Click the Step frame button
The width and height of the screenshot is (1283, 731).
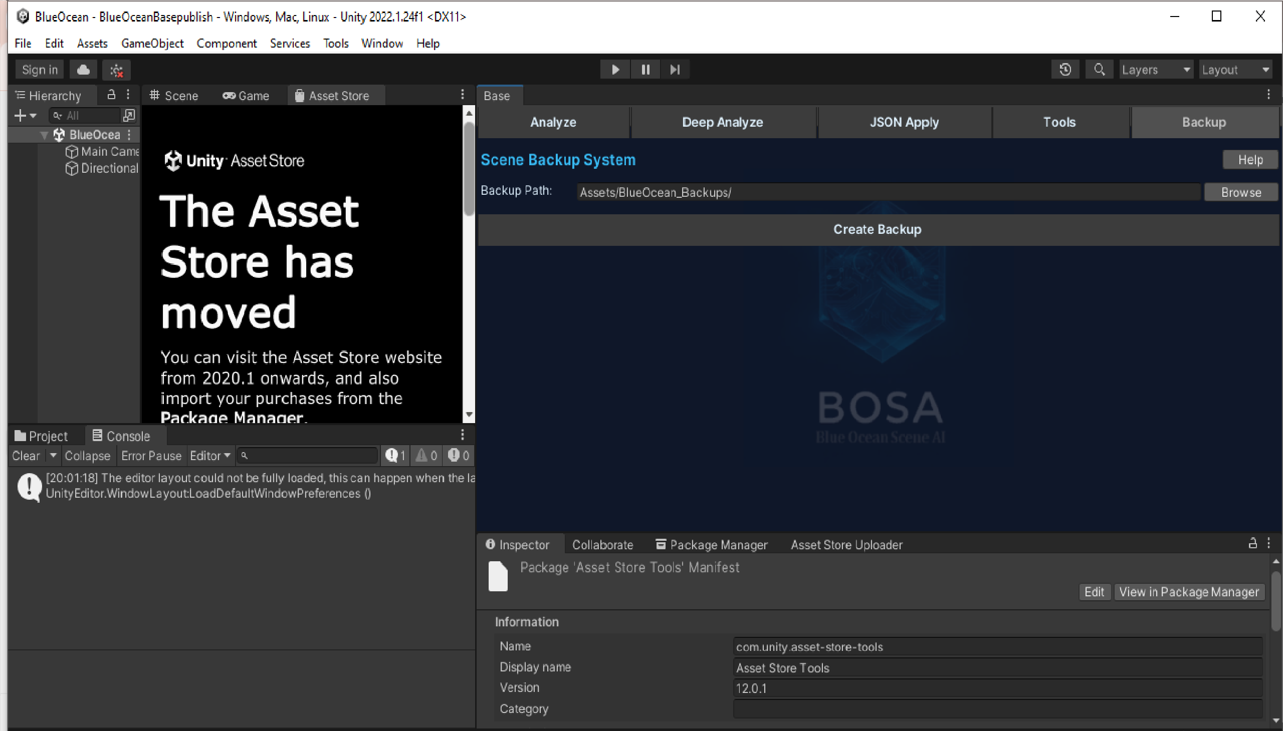tap(675, 69)
